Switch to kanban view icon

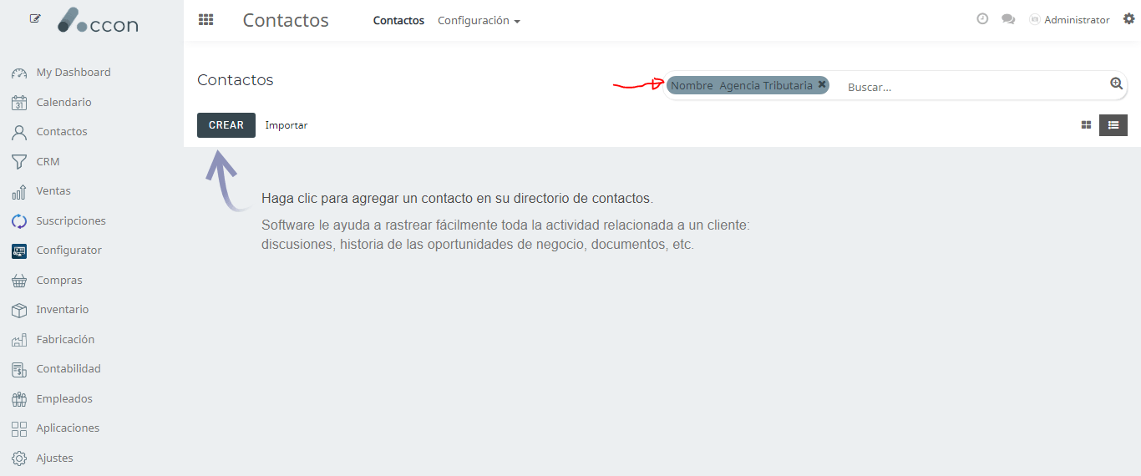click(x=1086, y=125)
